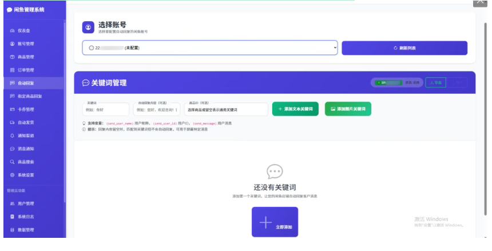Screen dimensions: 492x251
Task: Click the {send_message} variable tag
Action: pyautogui.click(x=205, y=123)
